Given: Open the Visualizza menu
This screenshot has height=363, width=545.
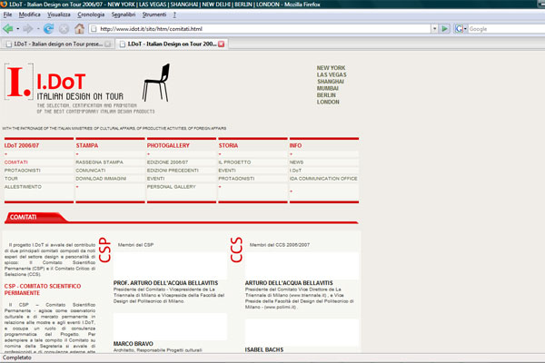Looking at the screenshot, I should [x=59, y=15].
